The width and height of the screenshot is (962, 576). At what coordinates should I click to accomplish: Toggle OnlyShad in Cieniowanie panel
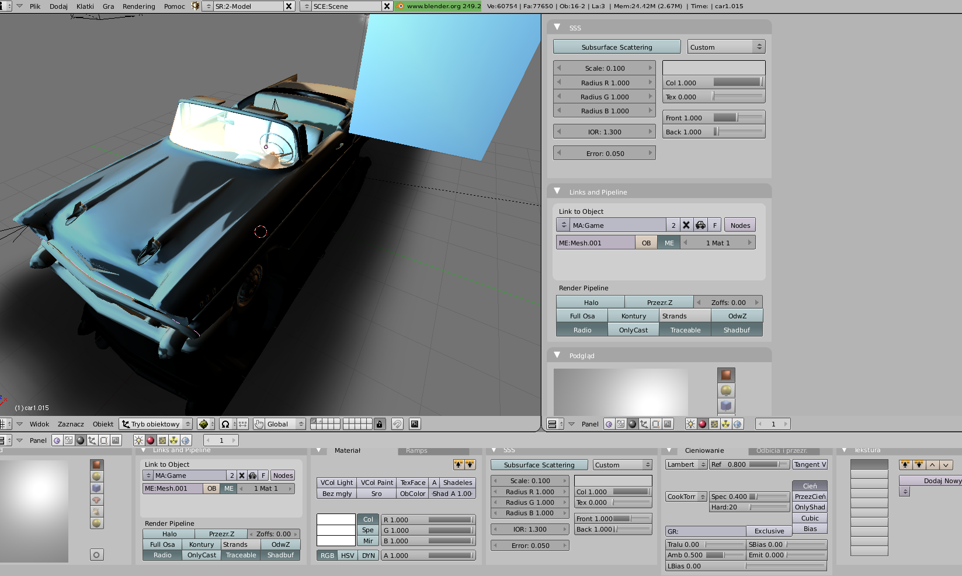point(810,507)
